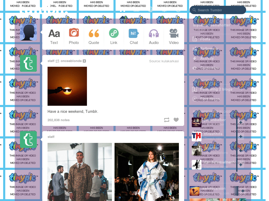Open the Activity icon in the sidebar

195,58
